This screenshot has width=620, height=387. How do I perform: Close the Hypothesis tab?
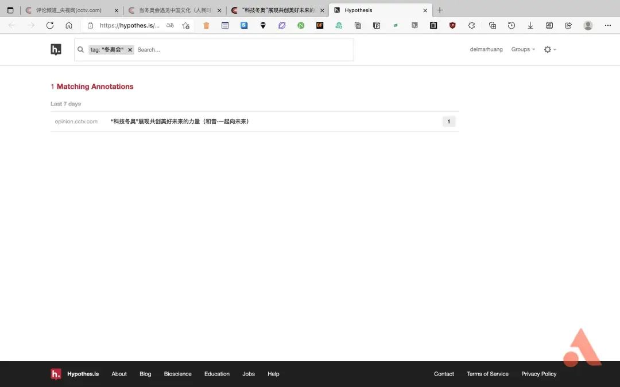click(425, 11)
